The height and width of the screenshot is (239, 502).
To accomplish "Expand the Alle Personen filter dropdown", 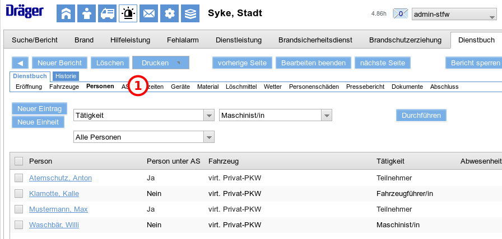I will pyautogui.click(x=209, y=137).
